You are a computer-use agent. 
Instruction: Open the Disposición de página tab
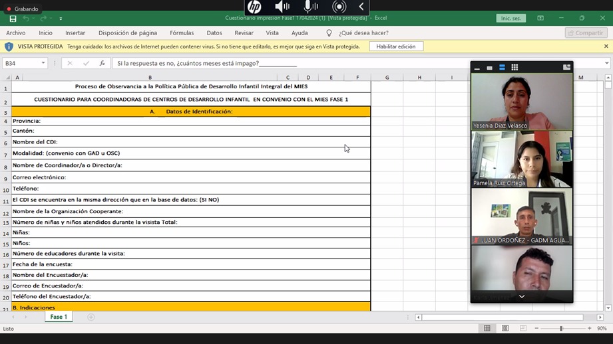point(128,33)
